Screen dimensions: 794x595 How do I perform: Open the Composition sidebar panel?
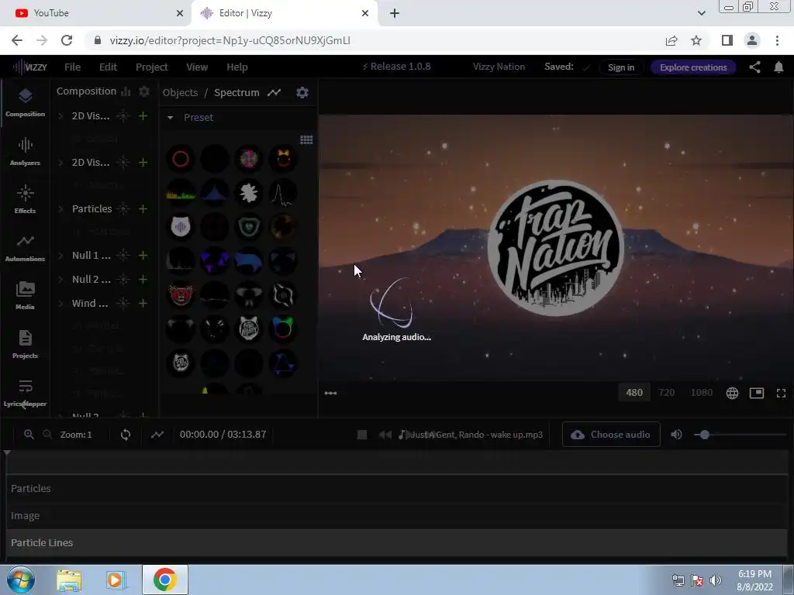25,103
